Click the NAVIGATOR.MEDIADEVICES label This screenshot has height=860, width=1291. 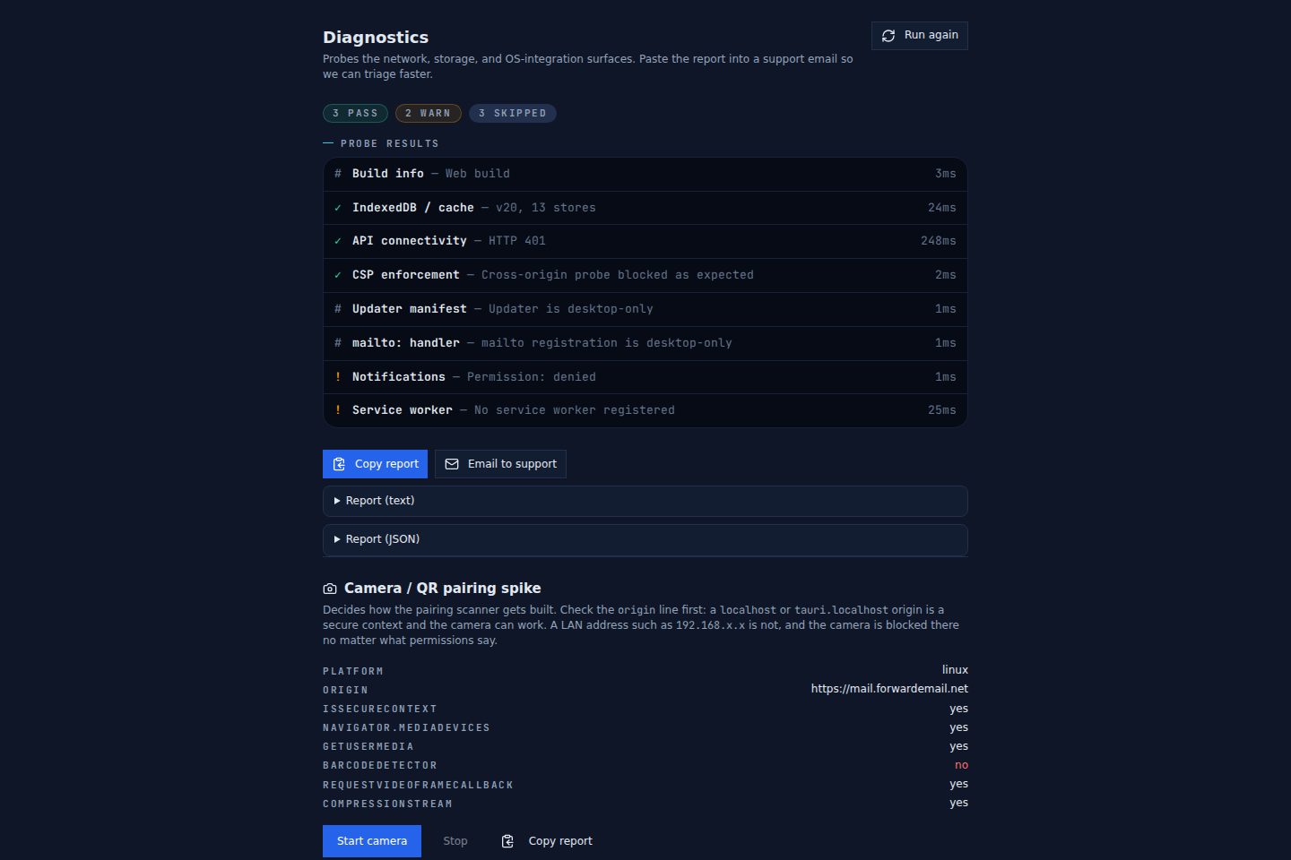406,727
